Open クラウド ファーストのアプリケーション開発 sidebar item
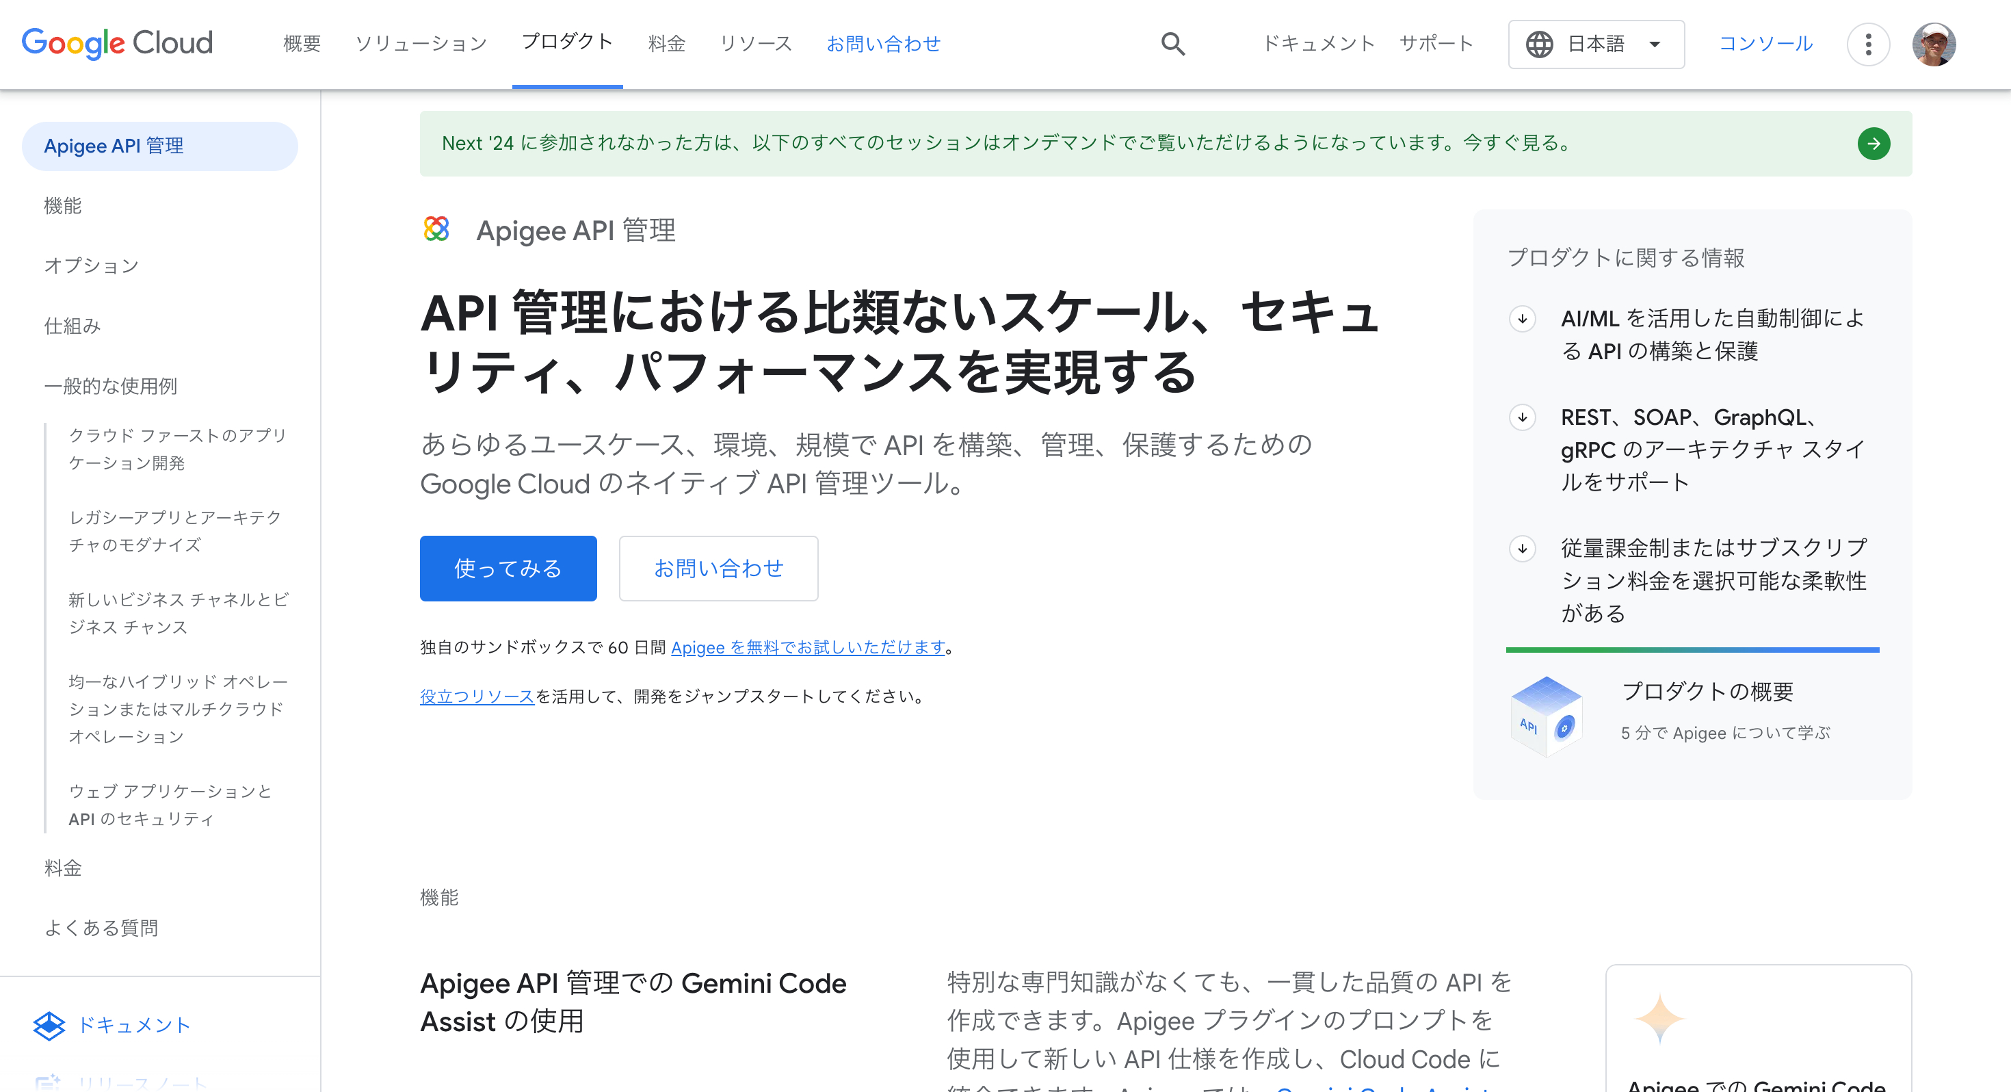Image resolution: width=2011 pixels, height=1092 pixels. (178, 449)
